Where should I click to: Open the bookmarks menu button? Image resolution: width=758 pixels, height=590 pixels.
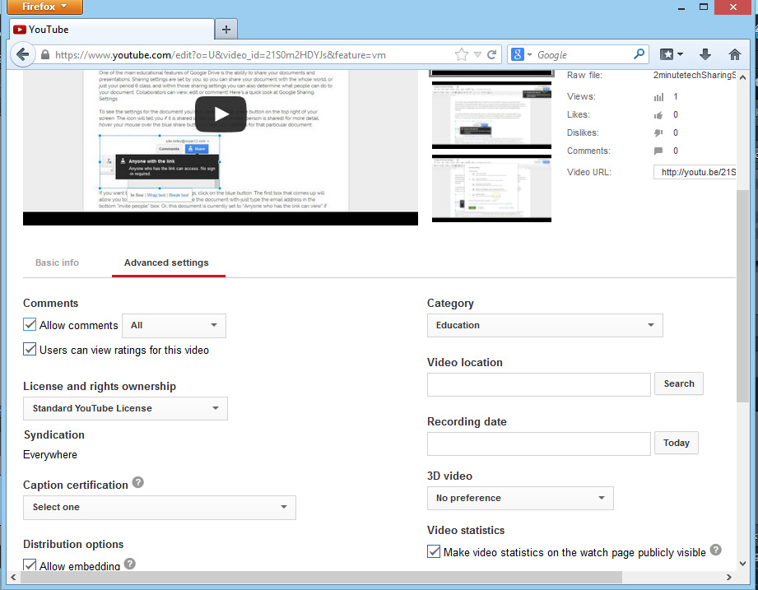click(x=671, y=54)
